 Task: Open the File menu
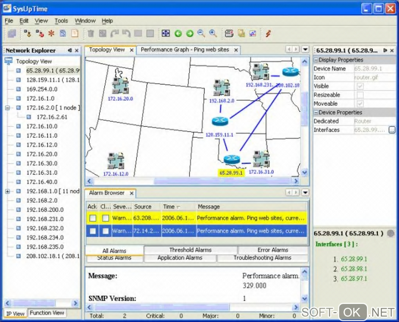click(x=9, y=21)
